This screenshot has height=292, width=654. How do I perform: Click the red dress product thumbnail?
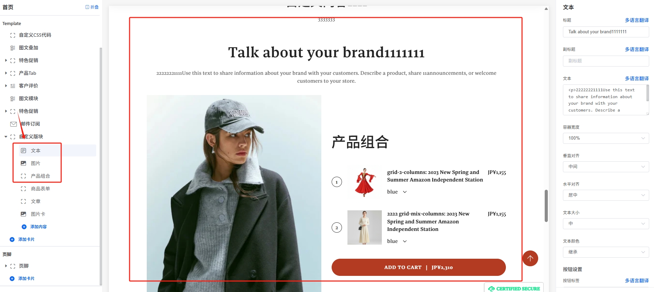pos(364,182)
